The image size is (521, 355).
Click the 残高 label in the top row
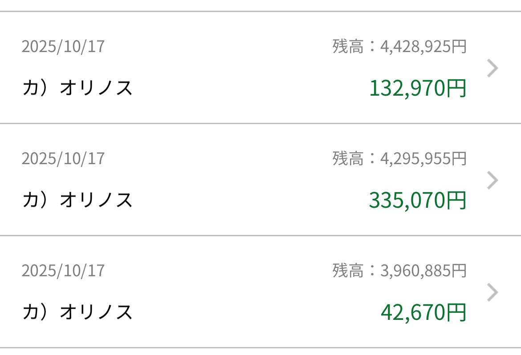pyautogui.click(x=348, y=46)
